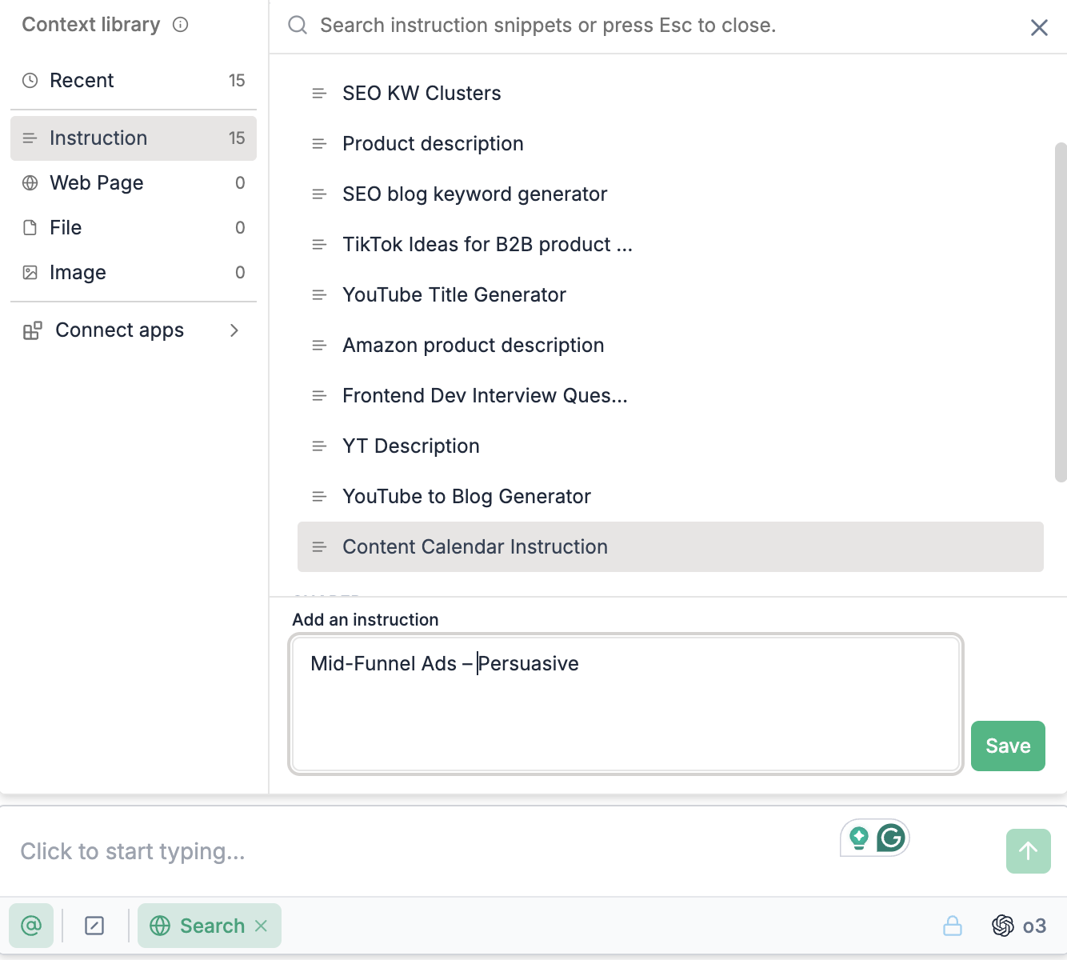Click the lock privacy icon
This screenshot has height=960, width=1067.
tap(953, 926)
